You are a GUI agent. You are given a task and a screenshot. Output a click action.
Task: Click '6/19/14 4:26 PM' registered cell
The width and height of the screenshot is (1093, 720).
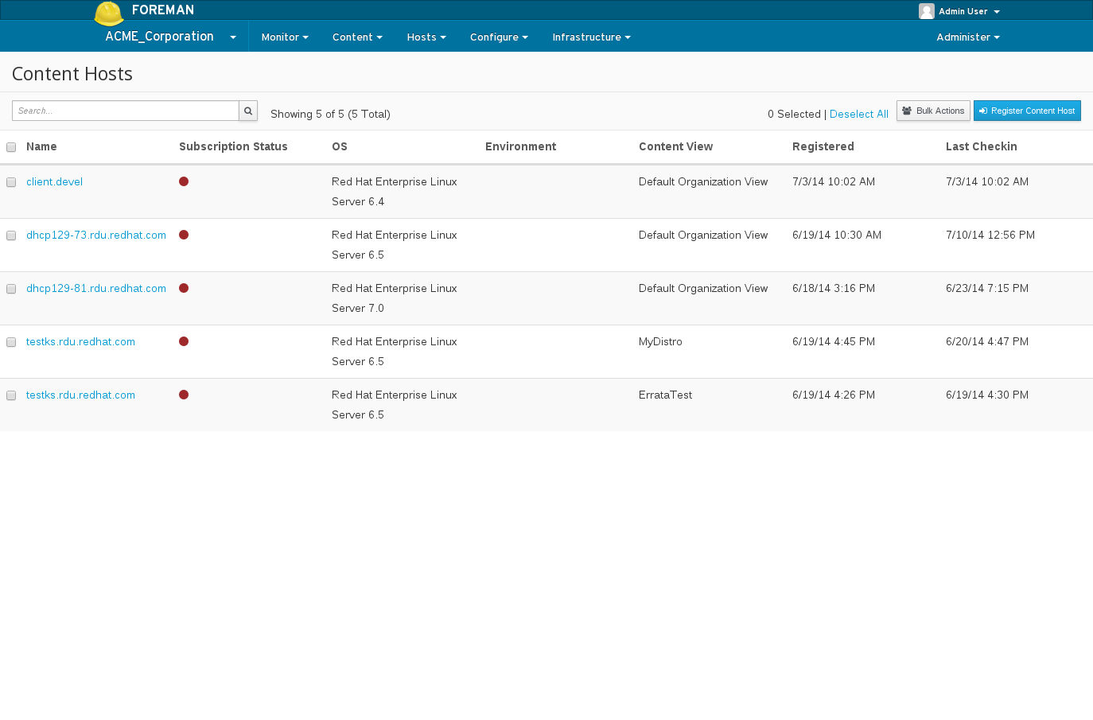[834, 395]
